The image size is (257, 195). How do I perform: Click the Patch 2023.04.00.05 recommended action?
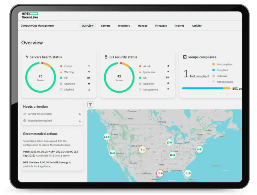tap(51, 154)
